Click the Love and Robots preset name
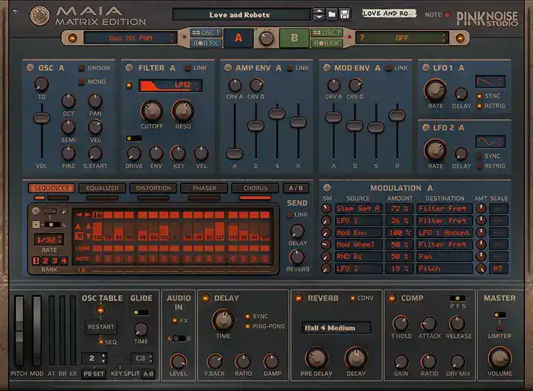Image resolution: width=533 pixels, height=391 pixels. click(241, 14)
